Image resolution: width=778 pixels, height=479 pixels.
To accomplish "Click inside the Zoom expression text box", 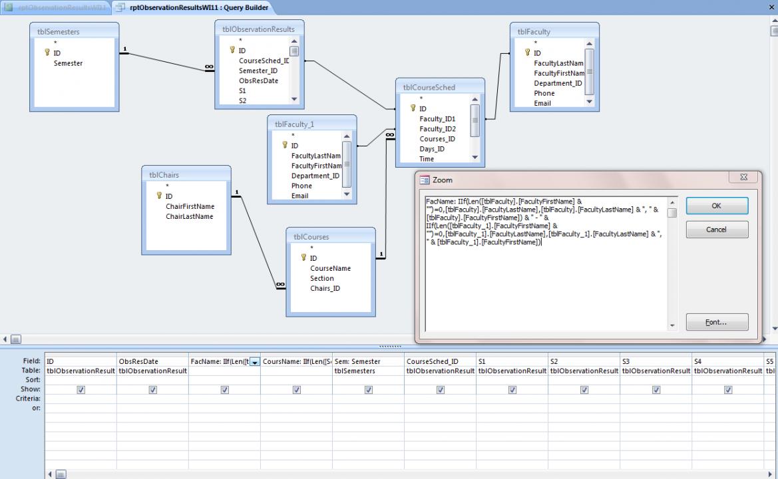I will [x=546, y=264].
